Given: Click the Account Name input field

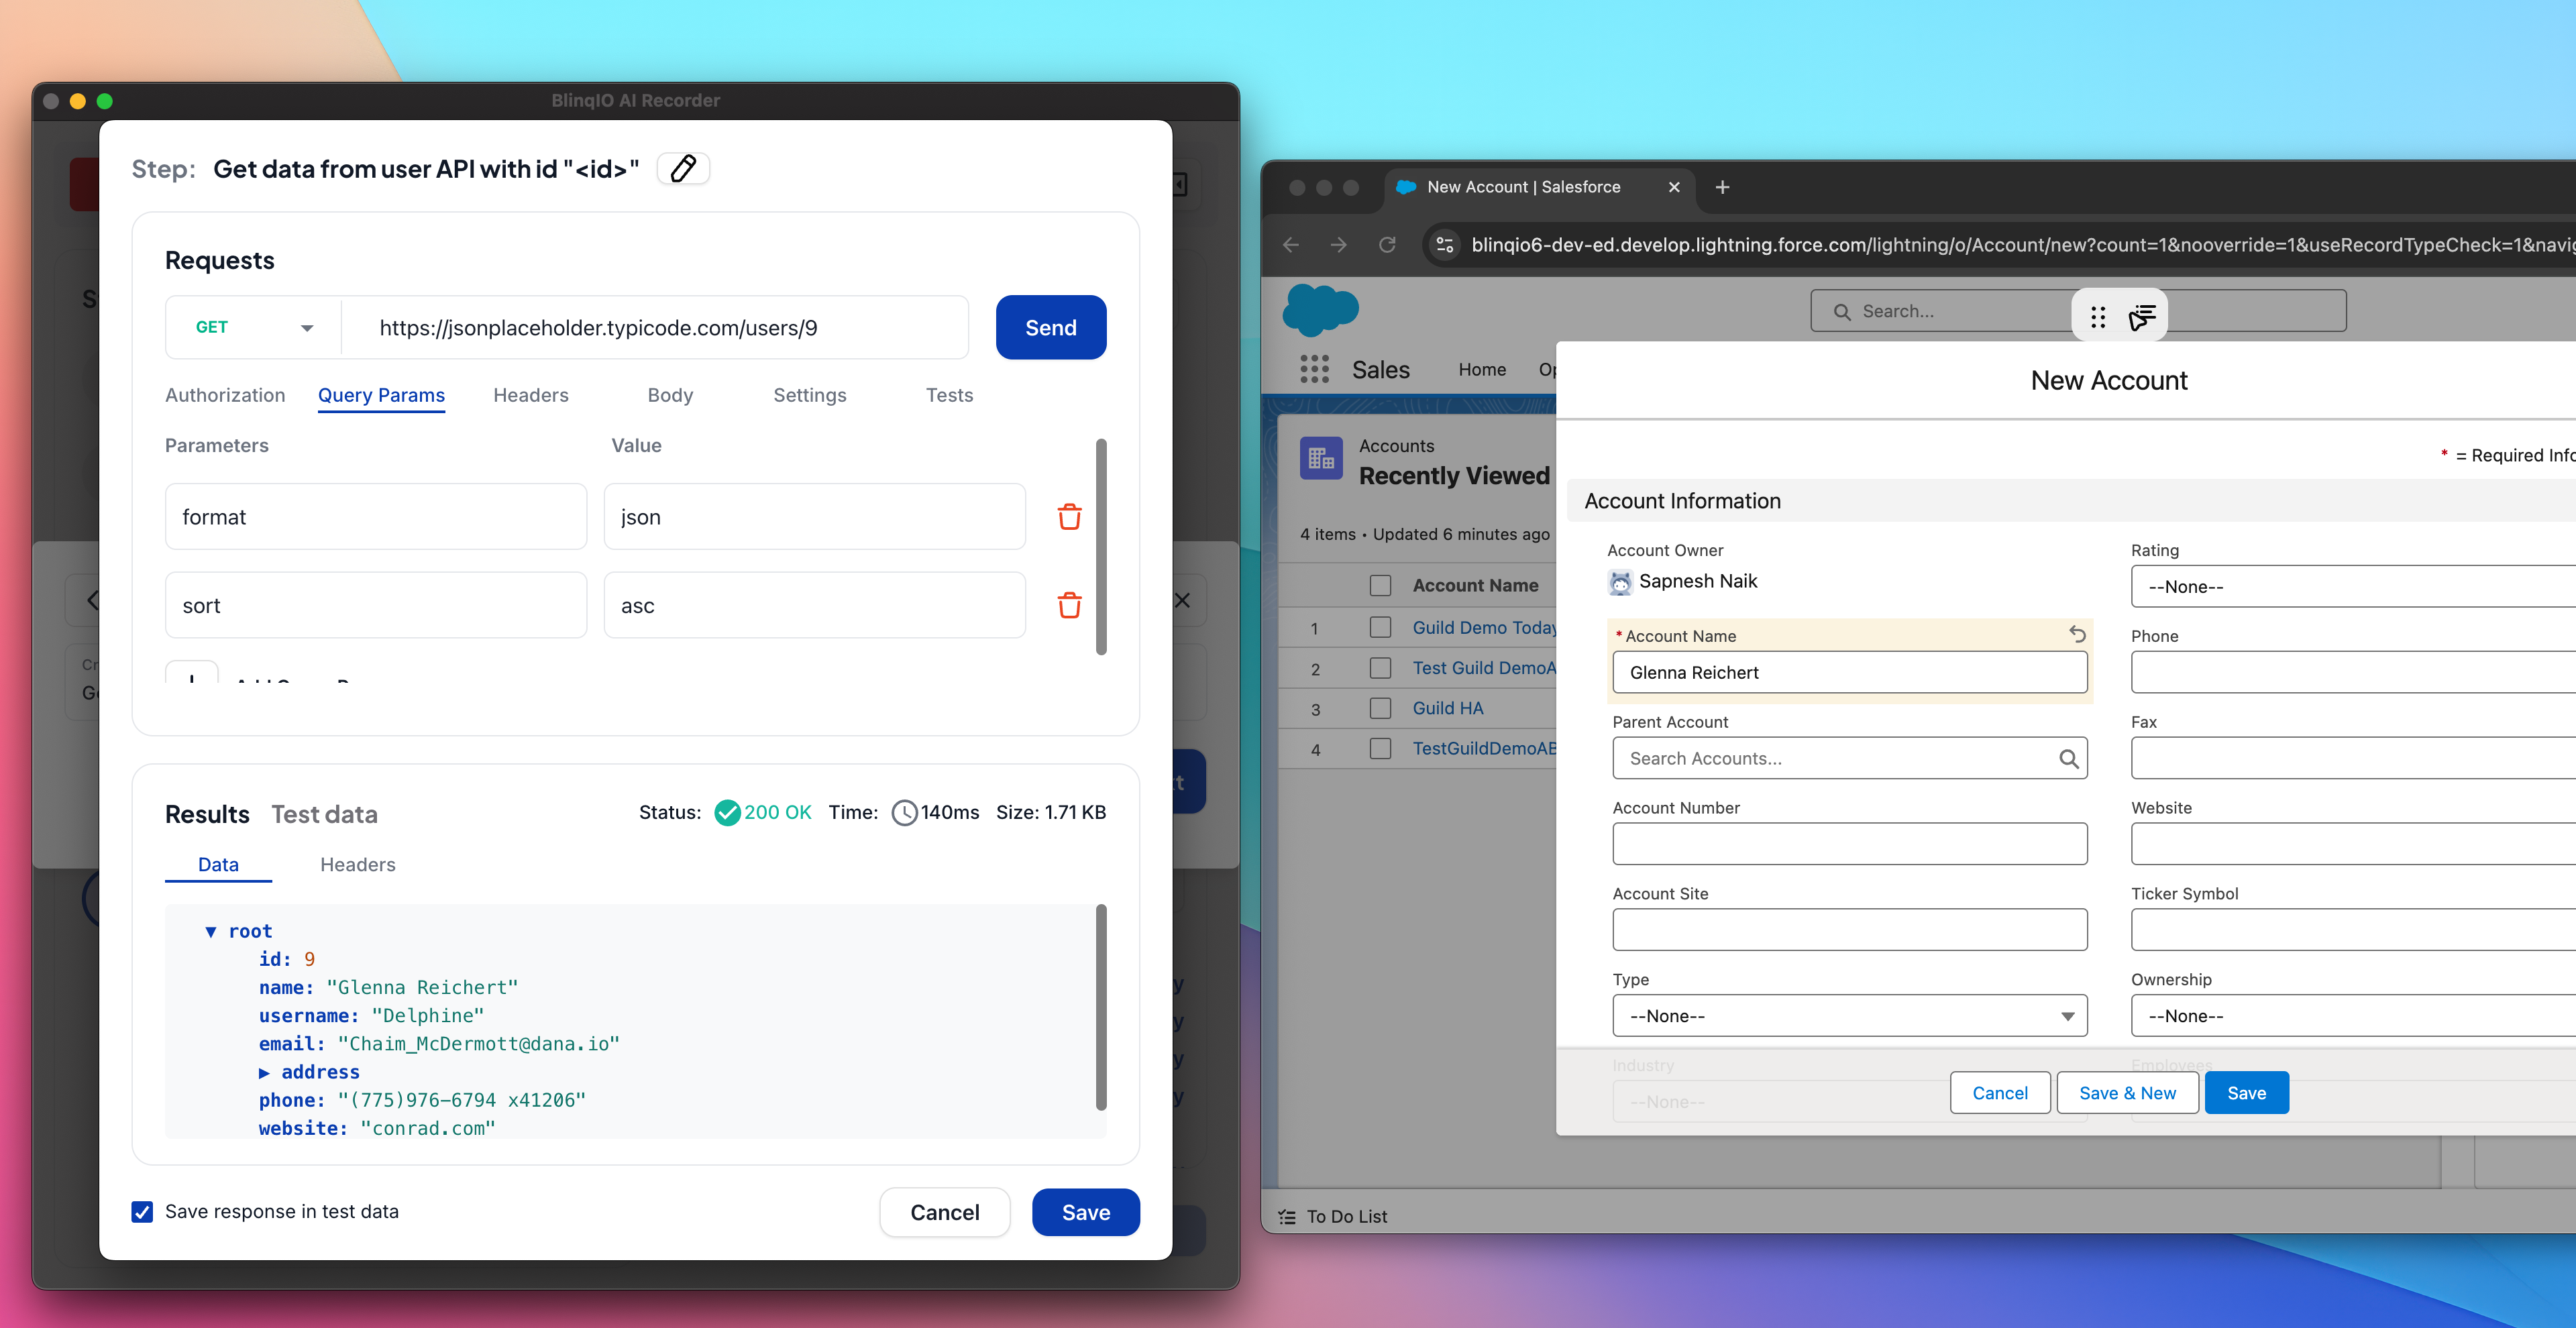Looking at the screenshot, I should pyautogui.click(x=1849, y=673).
